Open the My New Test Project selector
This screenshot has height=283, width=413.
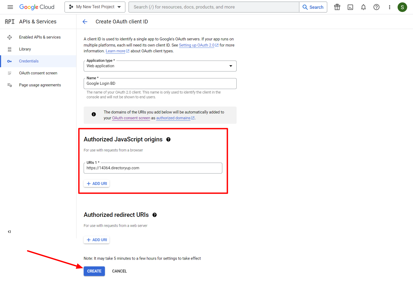pyautogui.click(x=95, y=7)
